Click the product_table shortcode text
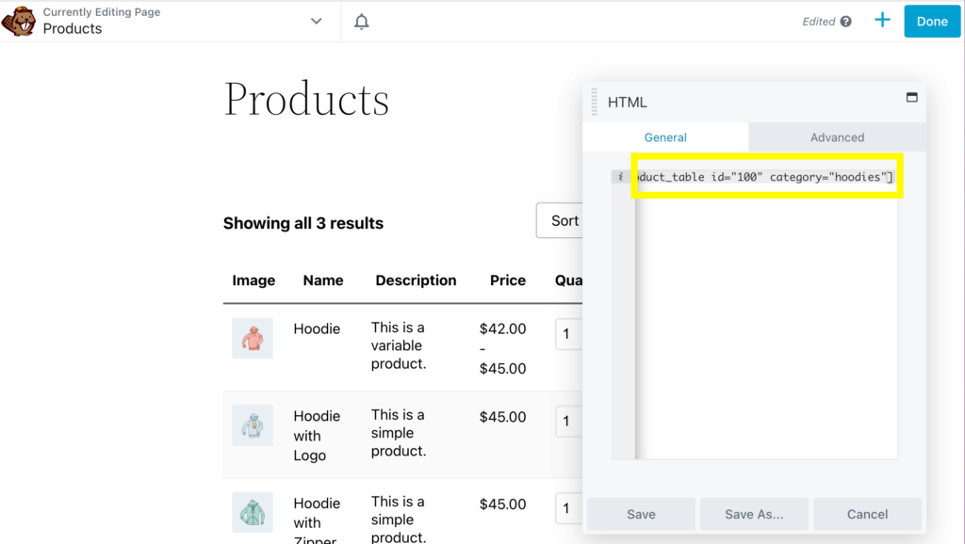The width and height of the screenshot is (965, 544). coord(765,176)
